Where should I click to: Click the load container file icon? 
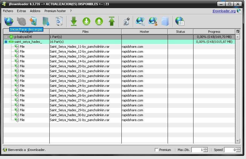[46, 21]
